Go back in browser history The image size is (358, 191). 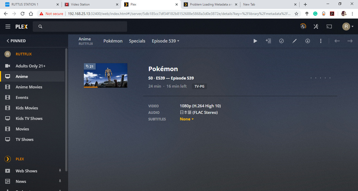coord(6,14)
